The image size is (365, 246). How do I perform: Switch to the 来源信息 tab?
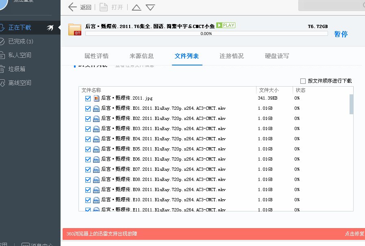click(x=141, y=57)
